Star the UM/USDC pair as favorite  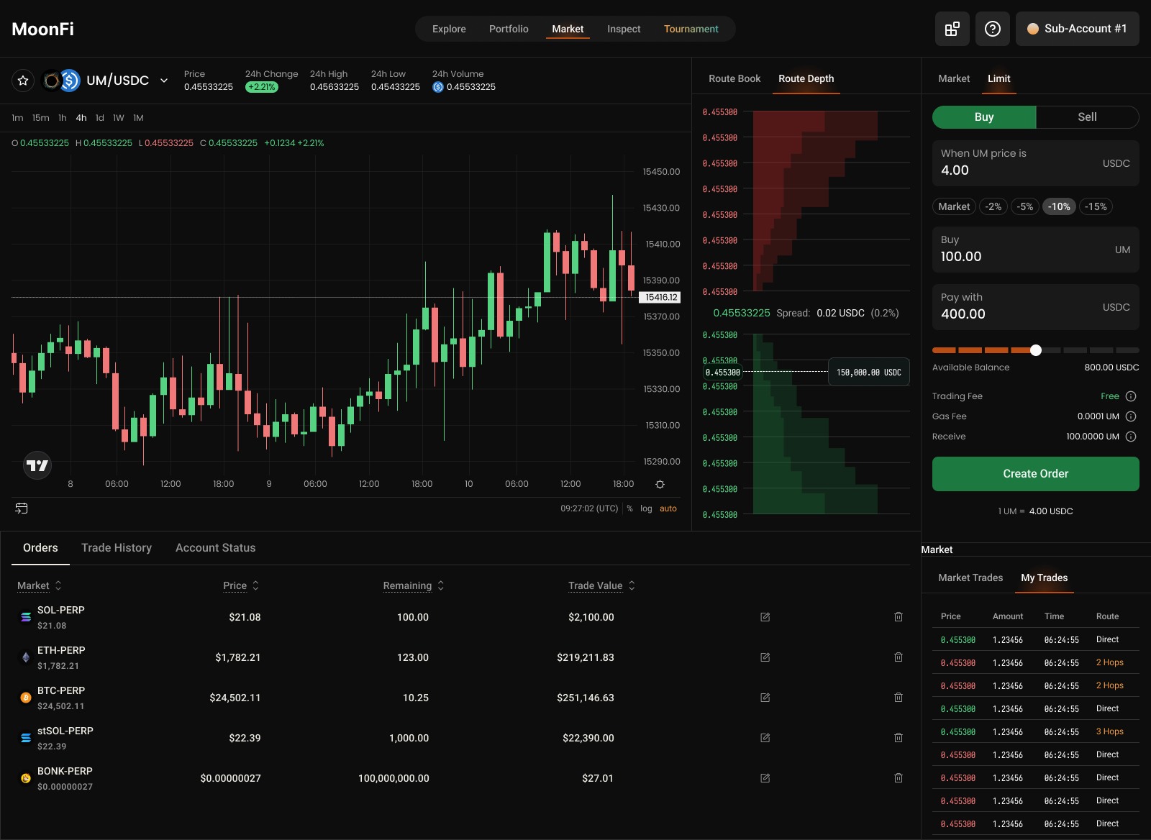pos(23,81)
